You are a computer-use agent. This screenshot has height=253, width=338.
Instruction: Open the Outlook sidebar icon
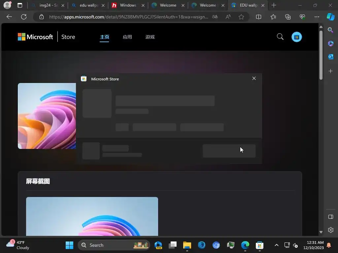pos(330,57)
